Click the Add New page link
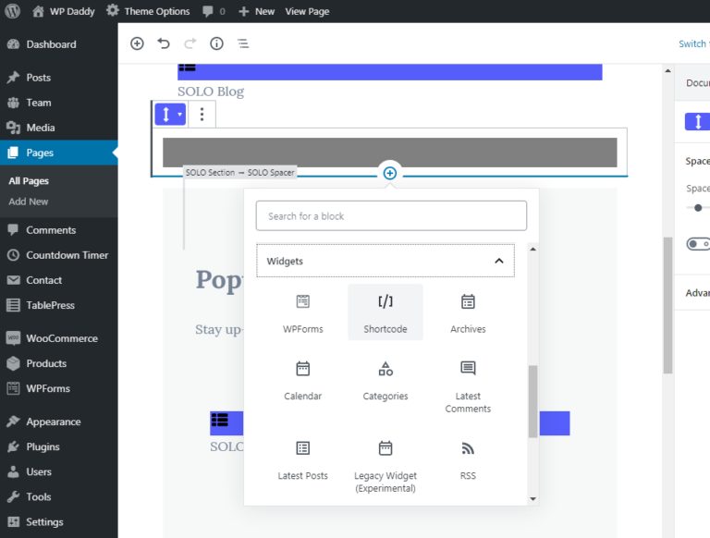The height and width of the screenshot is (538, 710). pyautogui.click(x=28, y=202)
